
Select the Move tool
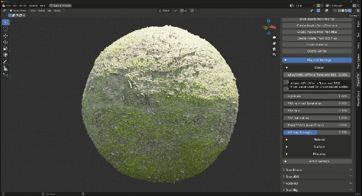(x=6, y=36)
